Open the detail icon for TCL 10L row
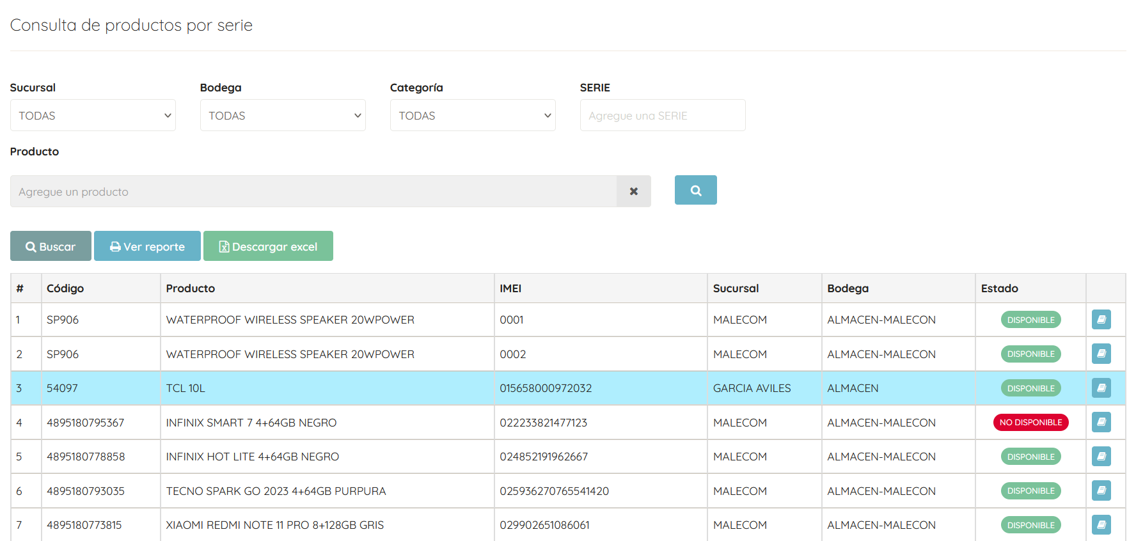Viewport: 1136px width, 541px height. point(1101,388)
